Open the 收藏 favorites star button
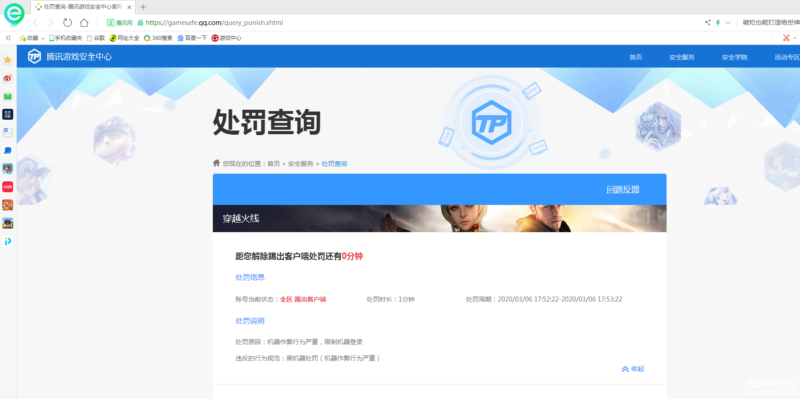Screen dimensions: 800x399 click(x=29, y=38)
